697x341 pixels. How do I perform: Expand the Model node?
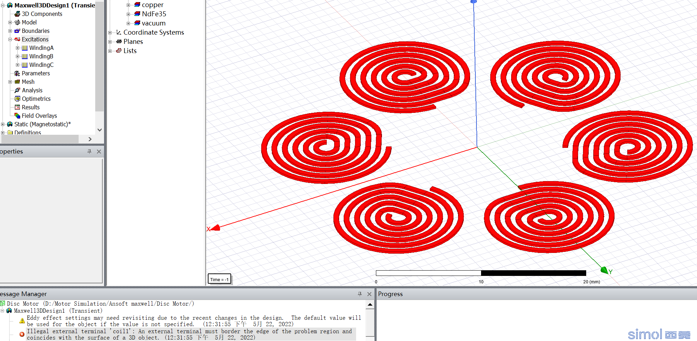10,22
